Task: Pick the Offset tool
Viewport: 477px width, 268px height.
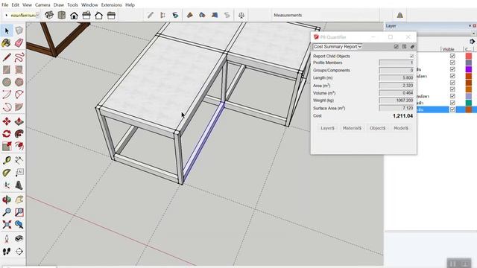Action: [x=19, y=146]
